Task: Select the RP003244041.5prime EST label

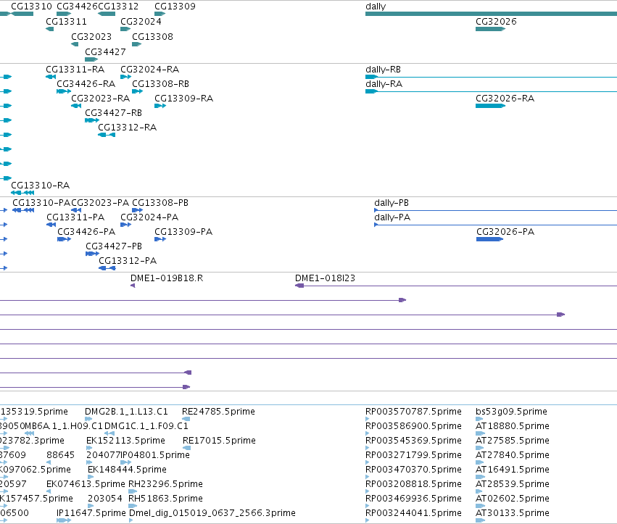Action: 413,513
